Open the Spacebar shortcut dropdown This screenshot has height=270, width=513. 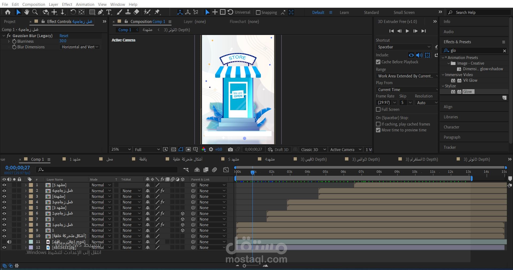coord(403,47)
